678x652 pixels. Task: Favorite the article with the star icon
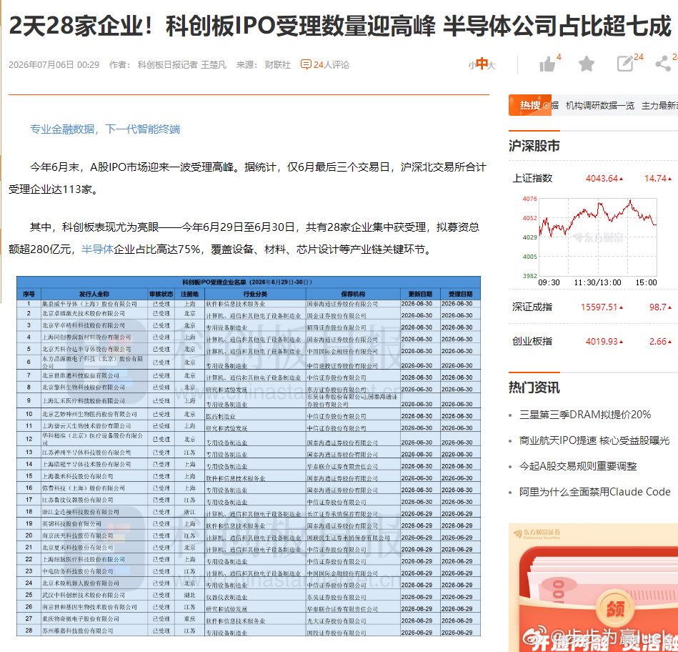587,64
